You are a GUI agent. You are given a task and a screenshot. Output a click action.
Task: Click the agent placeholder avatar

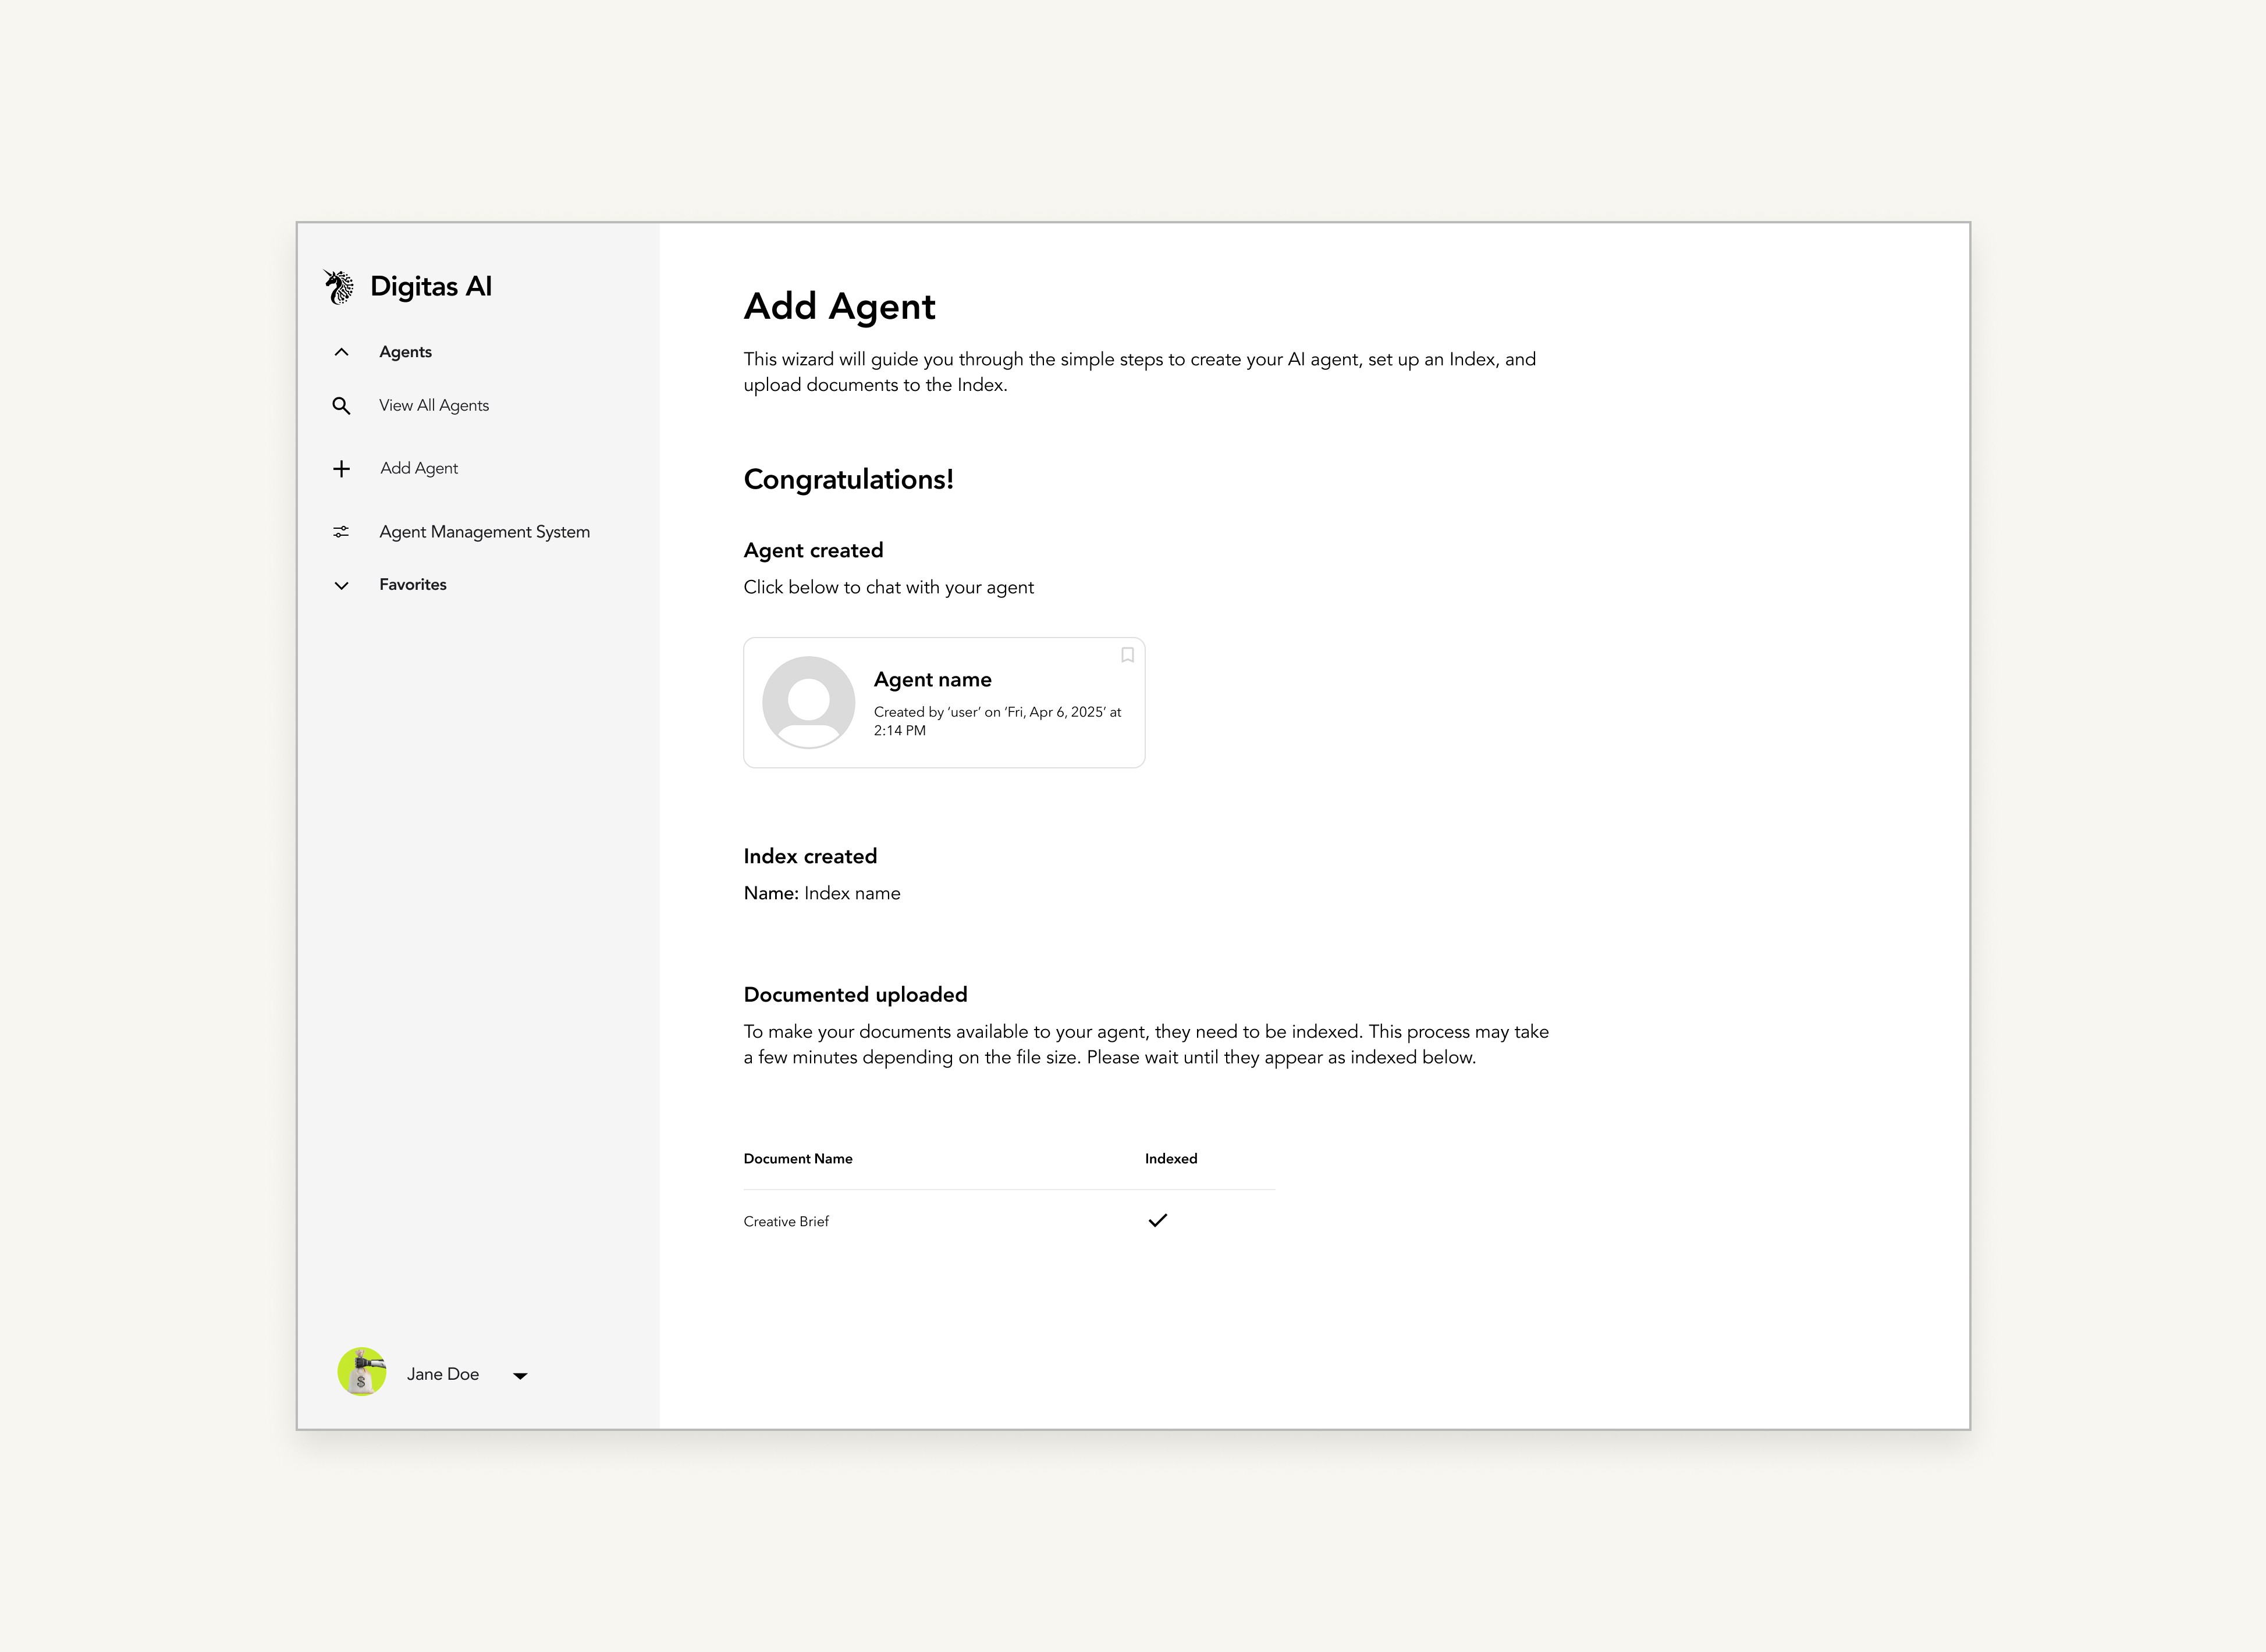[x=808, y=702]
